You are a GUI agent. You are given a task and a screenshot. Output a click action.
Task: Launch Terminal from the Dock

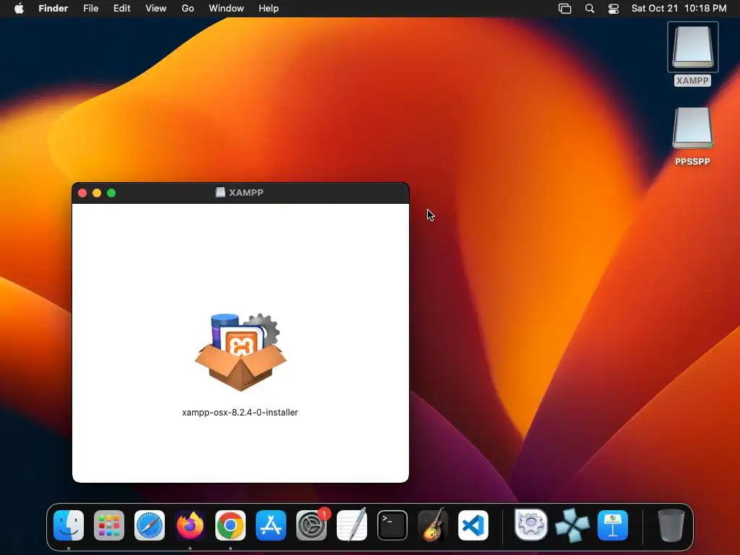pyautogui.click(x=392, y=525)
